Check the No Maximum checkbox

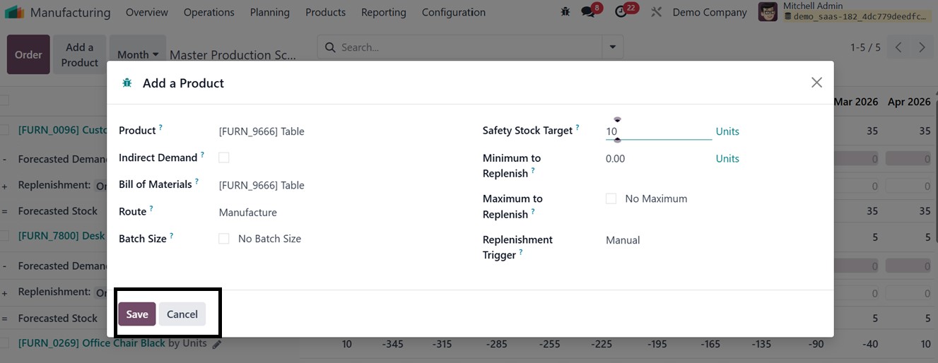(x=611, y=199)
